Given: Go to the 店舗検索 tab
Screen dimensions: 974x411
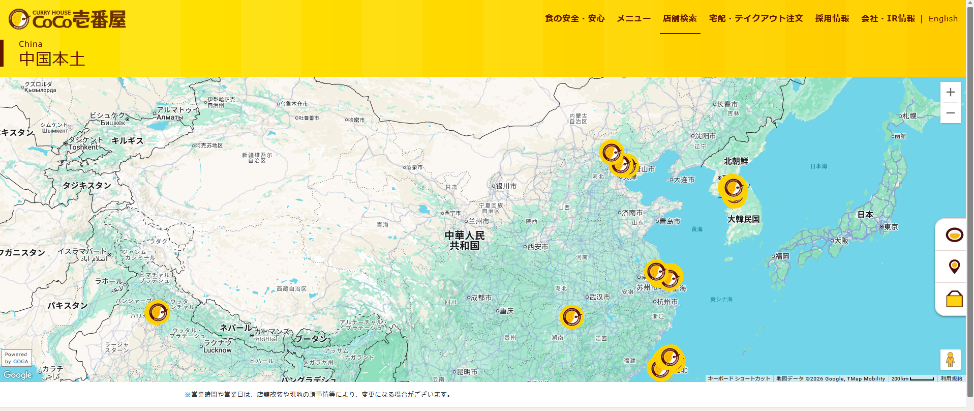Looking at the screenshot, I should pyautogui.click(x=680, y=18).
